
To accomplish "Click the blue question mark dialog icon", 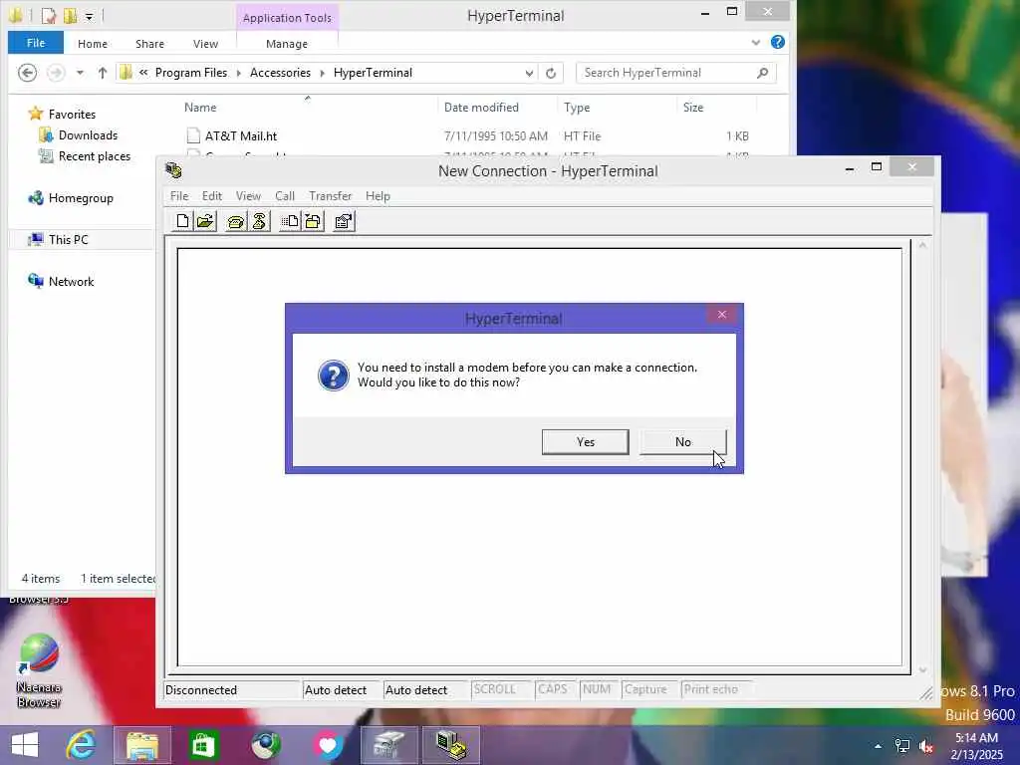I will [x=333, y=376].
